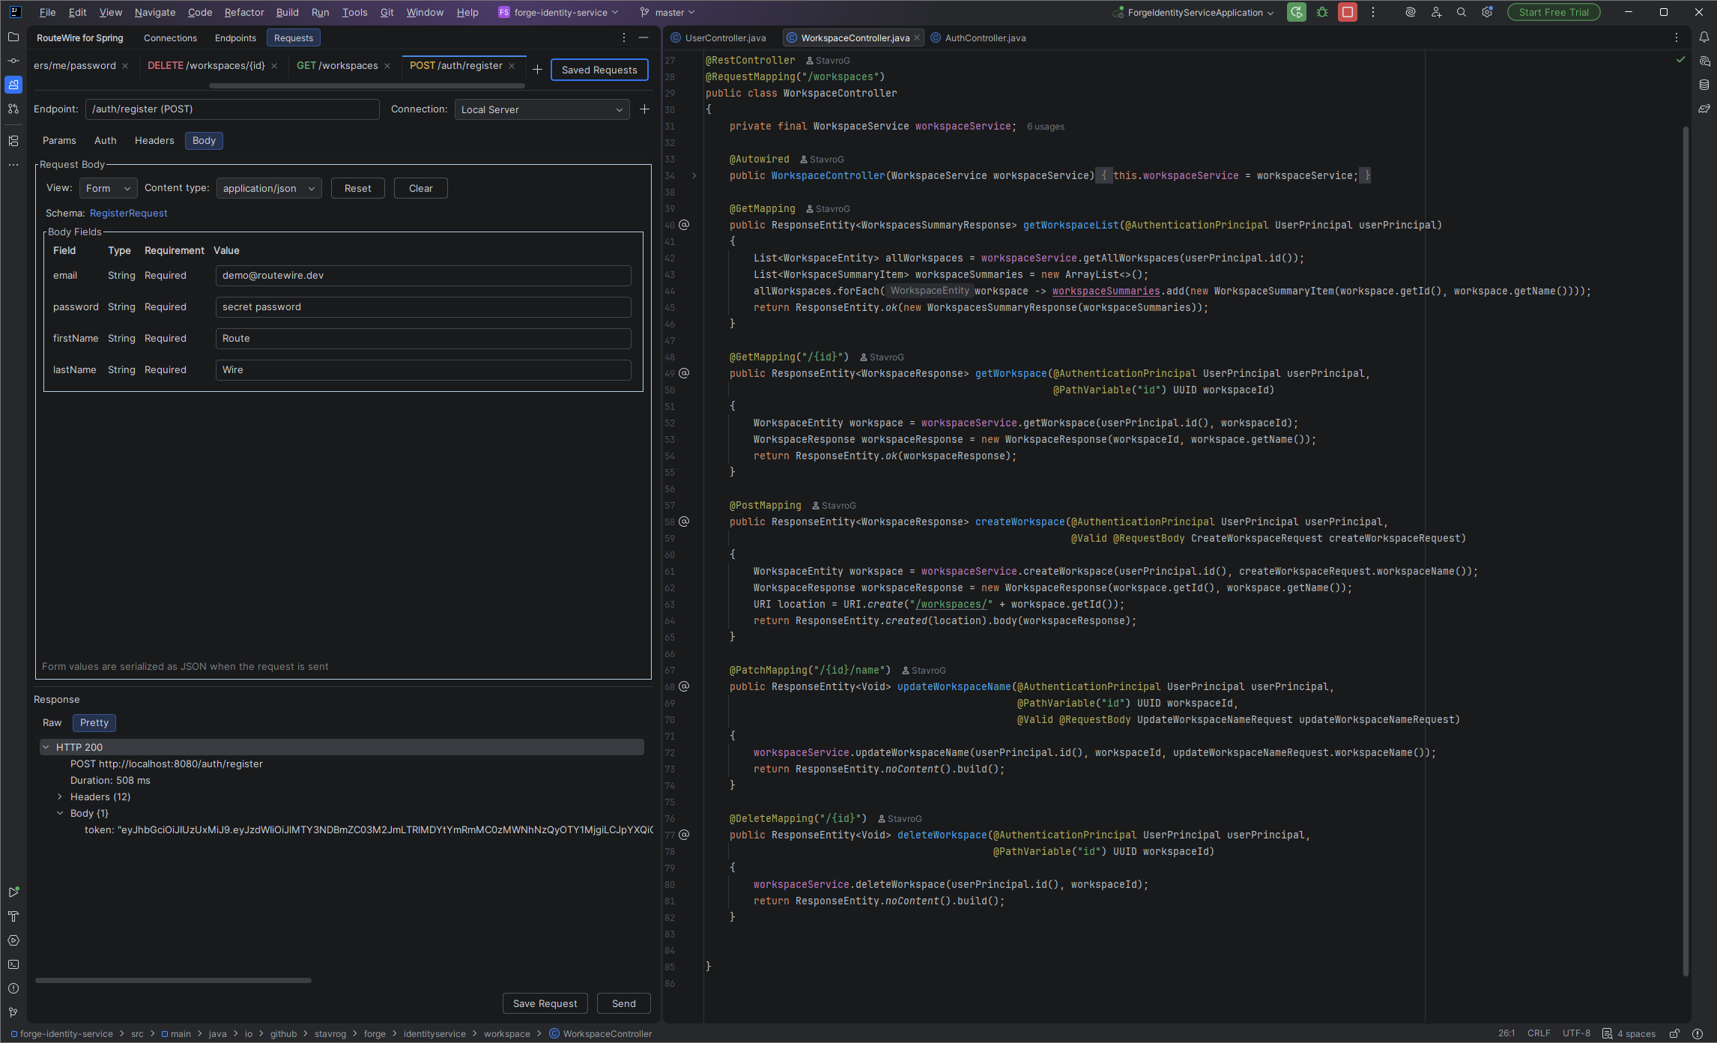The width and height of the screenshot is (1717, 1043).
Task: Click the request tabs horizontal scrollbar
Action: click(x=367, y=86)
